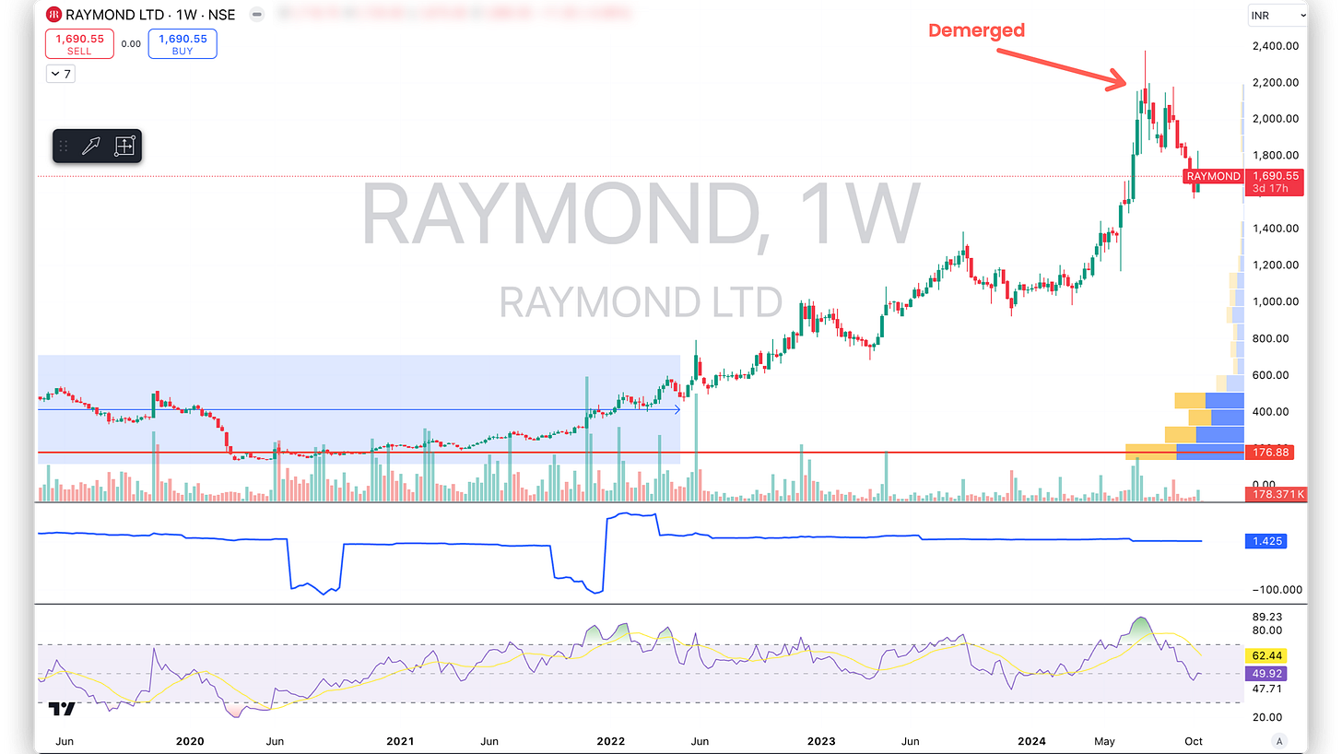Click the -100.000 indicator scale label

1276,589
